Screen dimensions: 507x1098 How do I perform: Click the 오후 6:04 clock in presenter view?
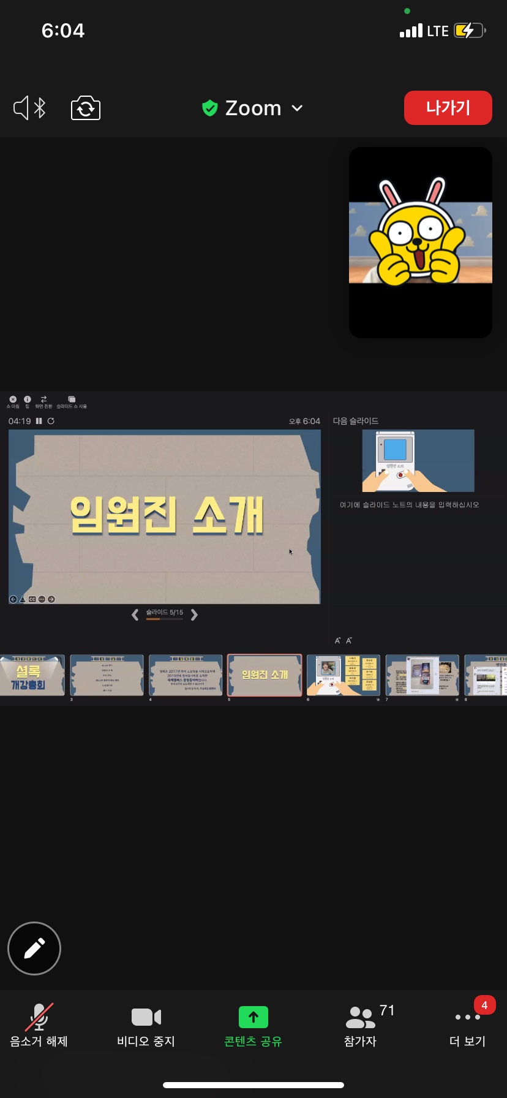pos(304,421)
